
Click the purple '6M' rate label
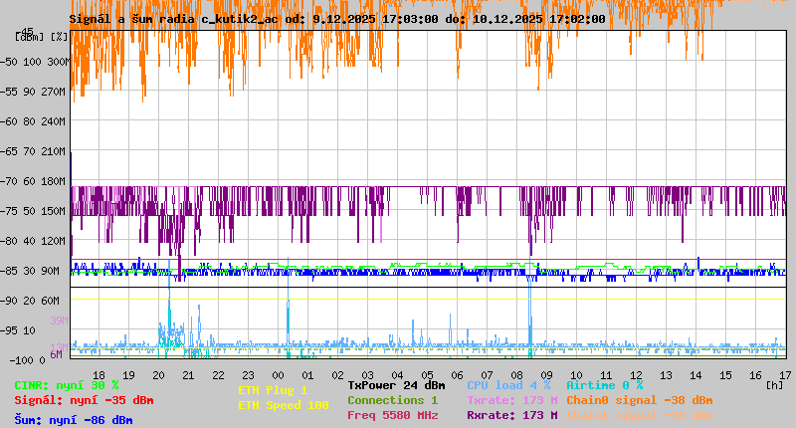[x=56, y=354]
